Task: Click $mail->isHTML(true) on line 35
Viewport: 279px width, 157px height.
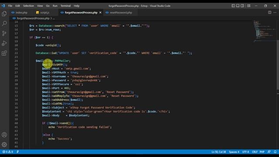Action: tap(58, 104)
